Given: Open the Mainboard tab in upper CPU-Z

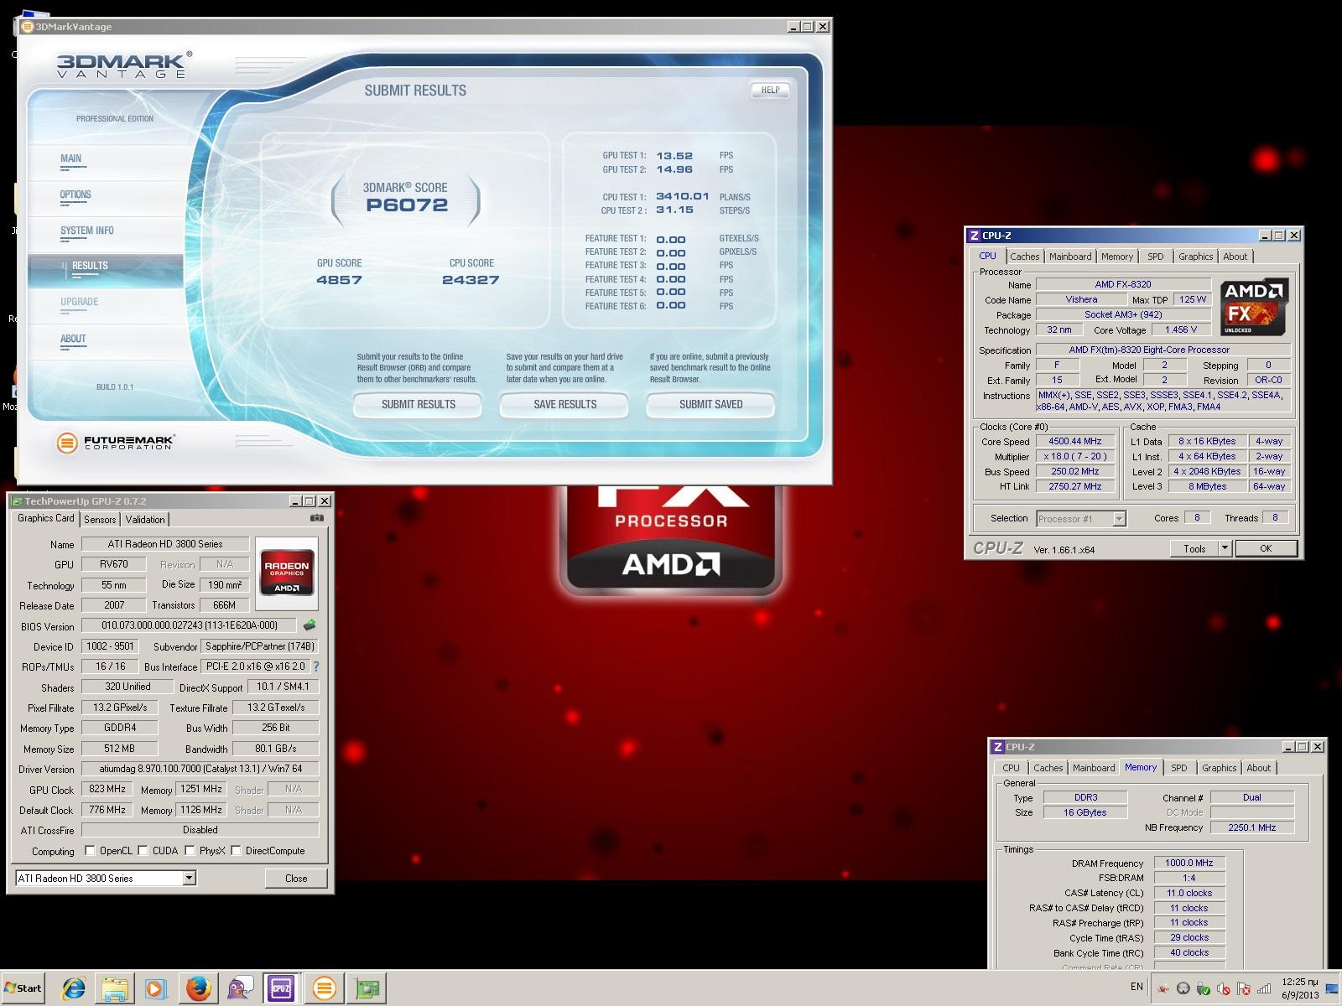Looking at the screenshot, I should 1070,257.
